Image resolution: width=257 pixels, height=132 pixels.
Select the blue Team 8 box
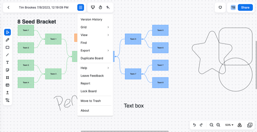coord(160,82)
